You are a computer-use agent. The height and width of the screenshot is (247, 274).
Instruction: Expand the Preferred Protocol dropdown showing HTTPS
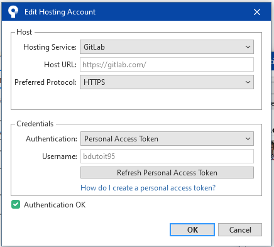tap(167, 82)
